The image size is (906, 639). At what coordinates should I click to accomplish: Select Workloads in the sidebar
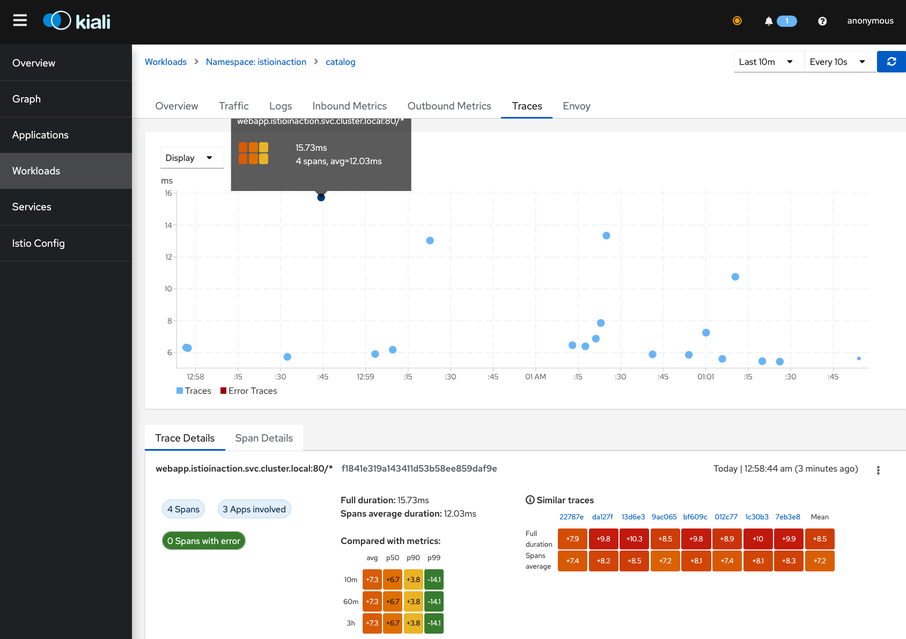point(66,171)
